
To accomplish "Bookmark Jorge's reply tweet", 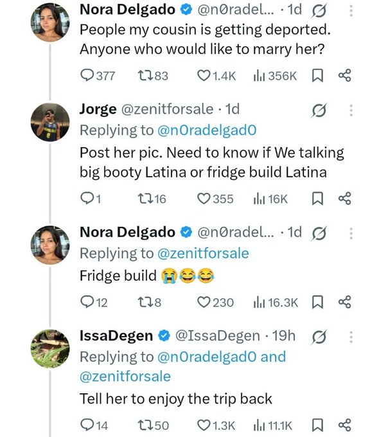I will pos(317,199).
